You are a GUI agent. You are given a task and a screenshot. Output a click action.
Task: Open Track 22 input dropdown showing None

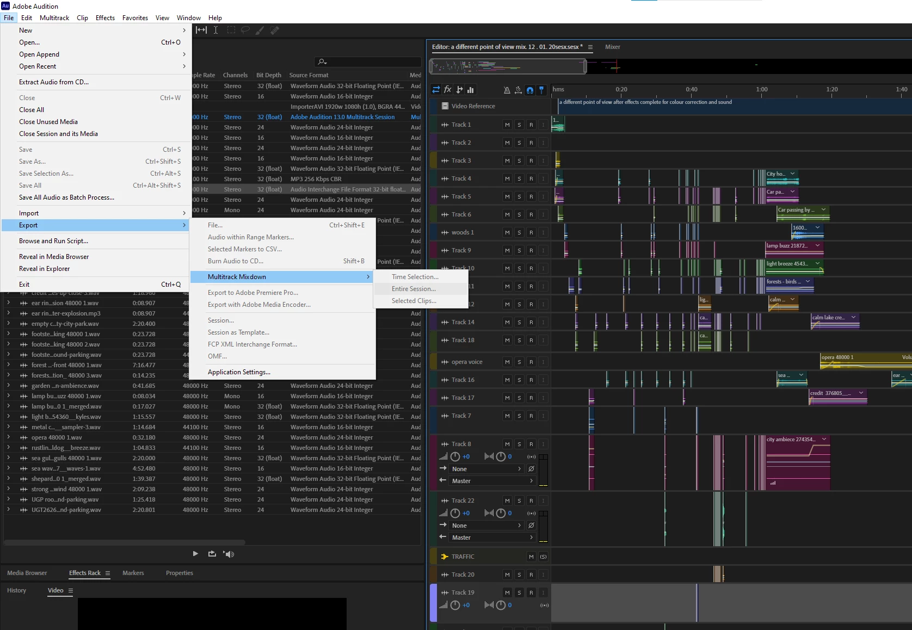(x=486, y=526)
